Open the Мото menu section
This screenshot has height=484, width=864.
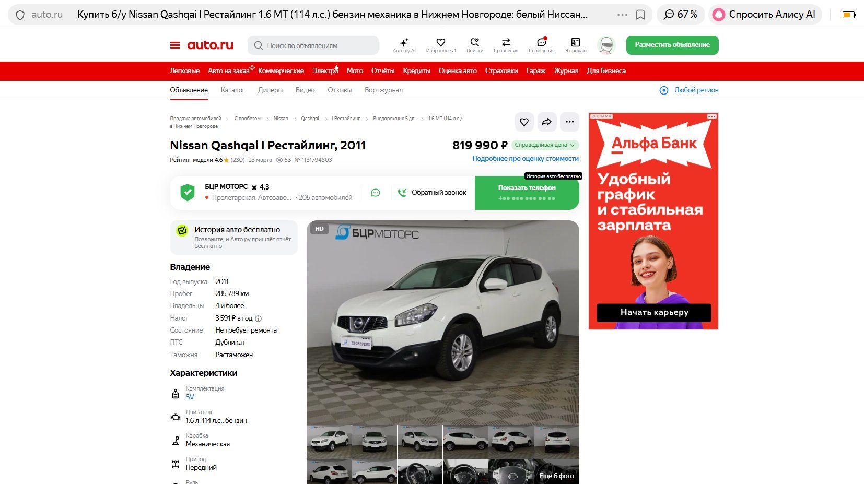[355, 71]
